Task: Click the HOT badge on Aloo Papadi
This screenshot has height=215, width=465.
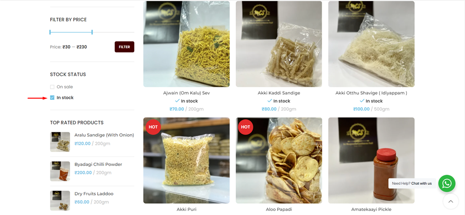Action: tap(246, 127)
